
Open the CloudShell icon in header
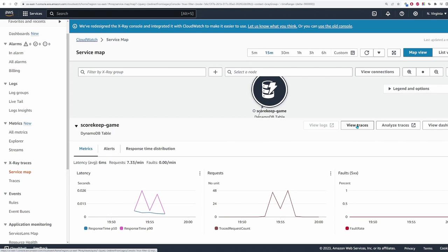coord(374,14)
